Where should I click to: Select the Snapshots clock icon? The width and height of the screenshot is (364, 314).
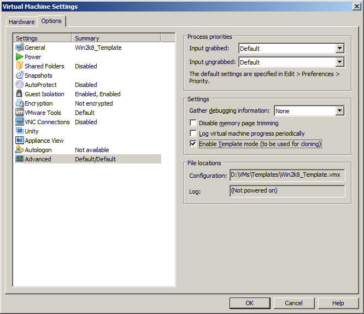(20, 75)
